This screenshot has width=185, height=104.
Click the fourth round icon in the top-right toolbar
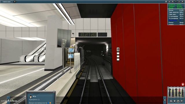(176, 2)
